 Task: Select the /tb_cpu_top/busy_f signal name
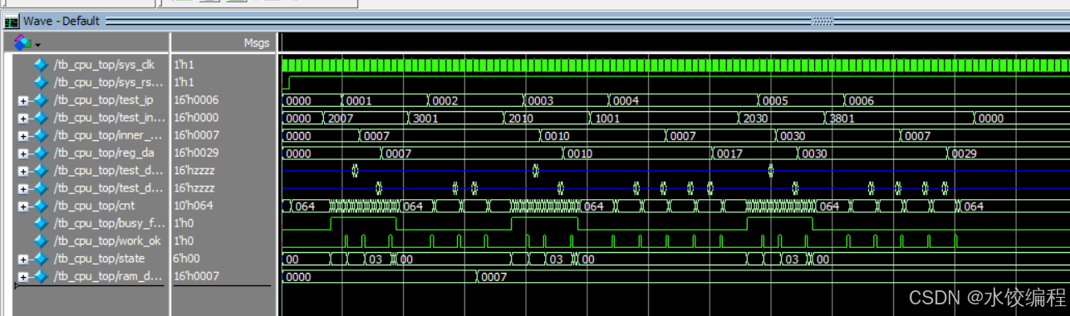109,223
